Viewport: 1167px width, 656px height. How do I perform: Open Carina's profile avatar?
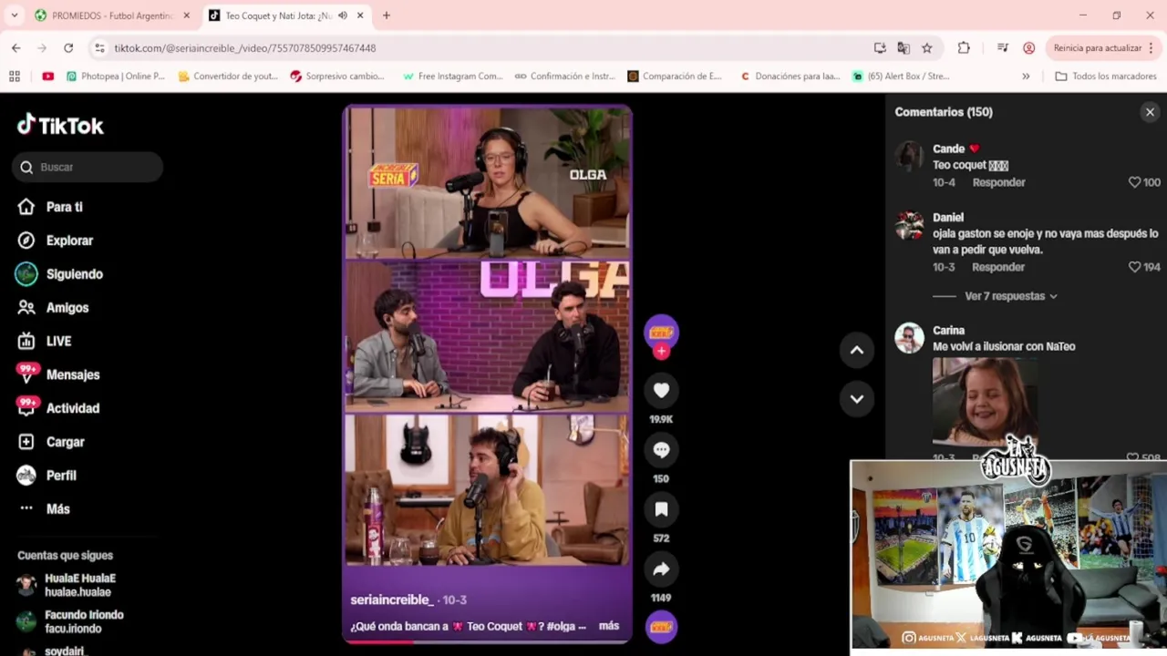(909, 338)
